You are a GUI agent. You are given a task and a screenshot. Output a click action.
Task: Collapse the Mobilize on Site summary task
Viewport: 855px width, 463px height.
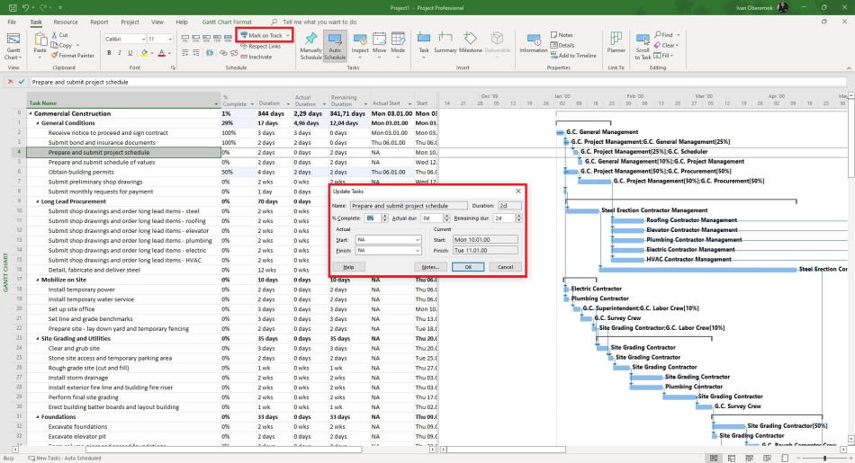point(38,280)
